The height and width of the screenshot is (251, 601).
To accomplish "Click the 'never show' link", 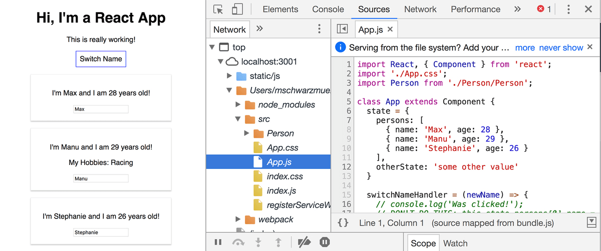I will 561,47.
